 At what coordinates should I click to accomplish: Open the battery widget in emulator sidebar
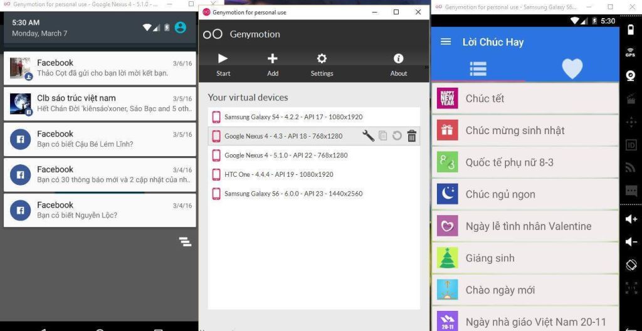pos(630,29)
